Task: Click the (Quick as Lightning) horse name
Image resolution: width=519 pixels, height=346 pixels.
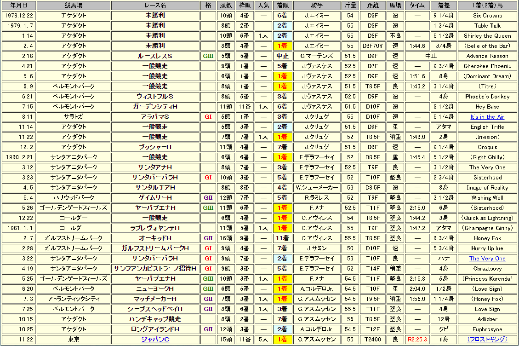Action: click(487, 218)
